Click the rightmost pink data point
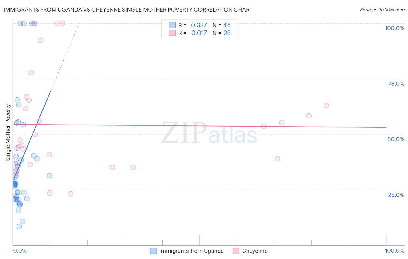 (326, 106)
